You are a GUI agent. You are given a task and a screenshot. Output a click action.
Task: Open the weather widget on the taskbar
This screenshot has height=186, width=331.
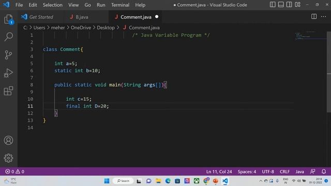point(10,181)
